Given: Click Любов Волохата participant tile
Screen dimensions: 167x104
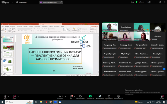Looking at the screenshot, I should pos(110,72).
